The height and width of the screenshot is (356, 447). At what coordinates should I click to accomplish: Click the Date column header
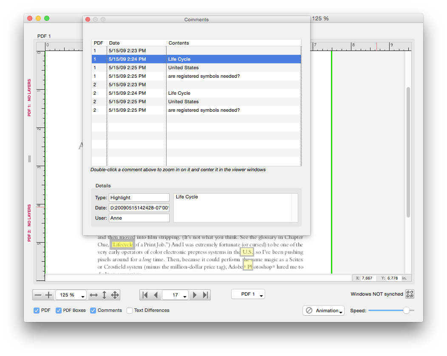tap(136, 43)
